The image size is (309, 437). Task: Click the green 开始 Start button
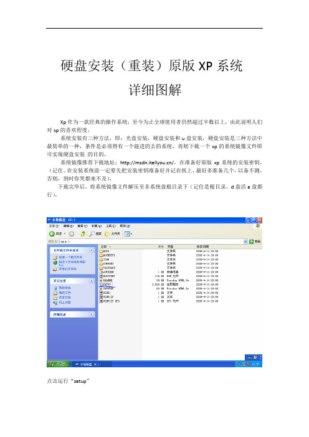(60, 364)
